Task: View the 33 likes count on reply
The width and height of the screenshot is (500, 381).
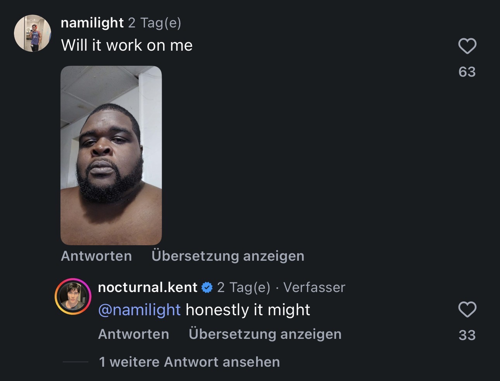Action: pos(467,335)
